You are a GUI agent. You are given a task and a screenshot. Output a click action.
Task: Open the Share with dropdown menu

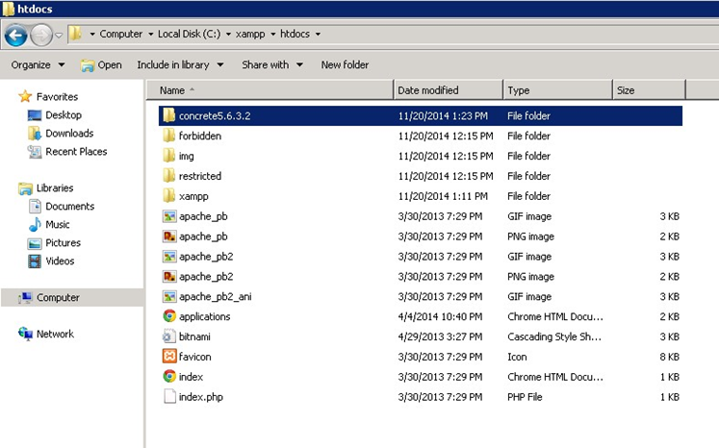(271, 65)
